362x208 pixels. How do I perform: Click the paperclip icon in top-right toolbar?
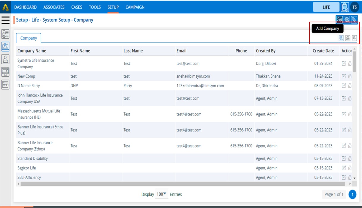pos(354,20)
